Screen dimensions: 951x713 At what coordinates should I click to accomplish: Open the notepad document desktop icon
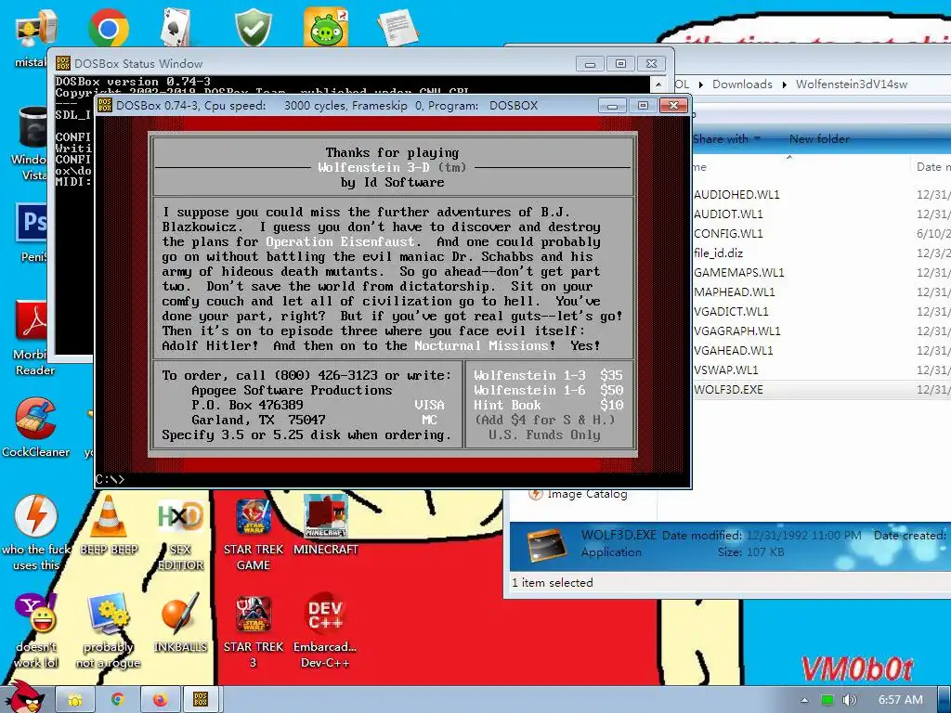coord(397,27)
